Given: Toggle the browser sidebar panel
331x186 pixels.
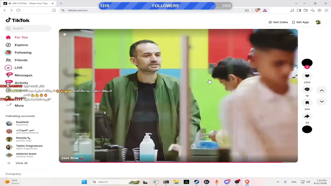Looking at the screenshot, I should (299, 10).
